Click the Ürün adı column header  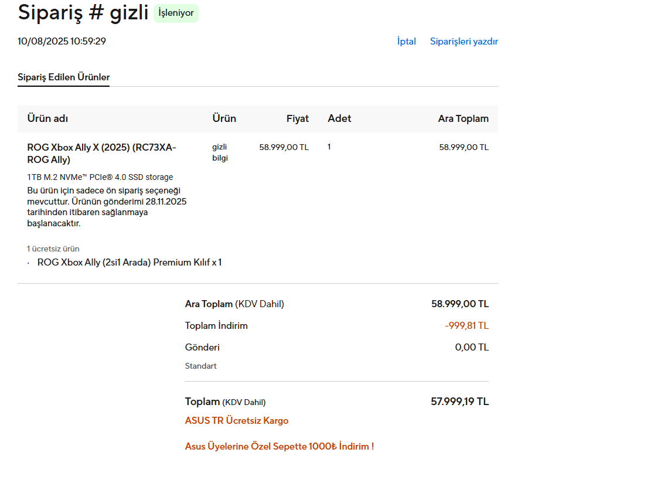tap(47, 118)
